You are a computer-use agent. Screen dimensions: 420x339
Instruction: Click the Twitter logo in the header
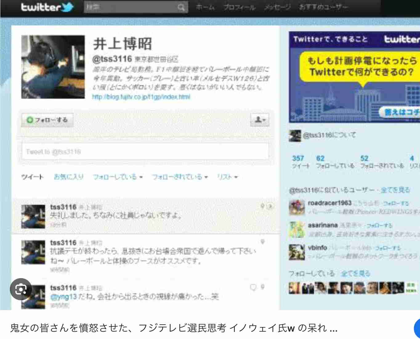pos(47,7)
